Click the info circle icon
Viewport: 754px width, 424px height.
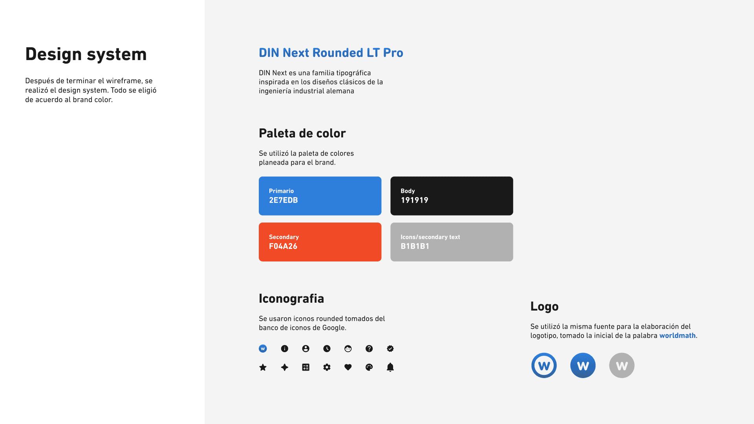pyautogui.click(x=285, y=349)
